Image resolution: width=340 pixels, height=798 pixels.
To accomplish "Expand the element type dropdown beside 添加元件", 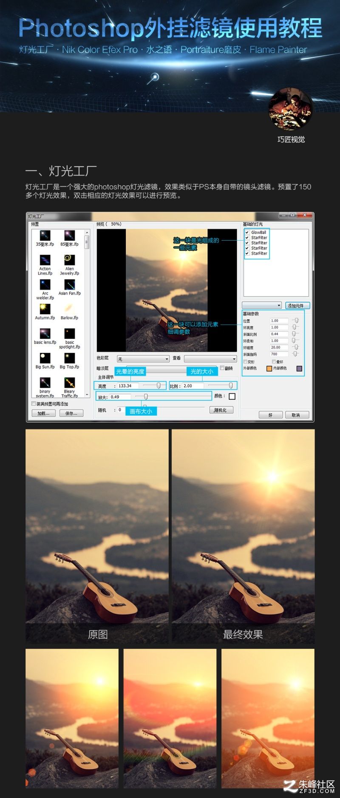I will 262,305.
